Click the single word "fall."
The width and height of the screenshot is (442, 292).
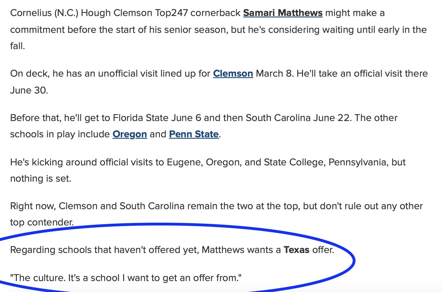(x=18, y=46)
